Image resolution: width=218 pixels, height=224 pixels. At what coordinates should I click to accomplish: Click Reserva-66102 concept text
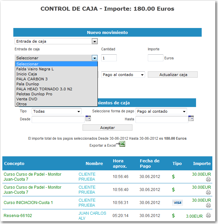18,216
